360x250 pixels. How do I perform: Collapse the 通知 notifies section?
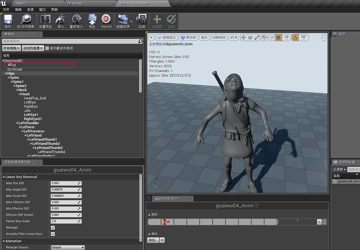click(x=149, y=215)
